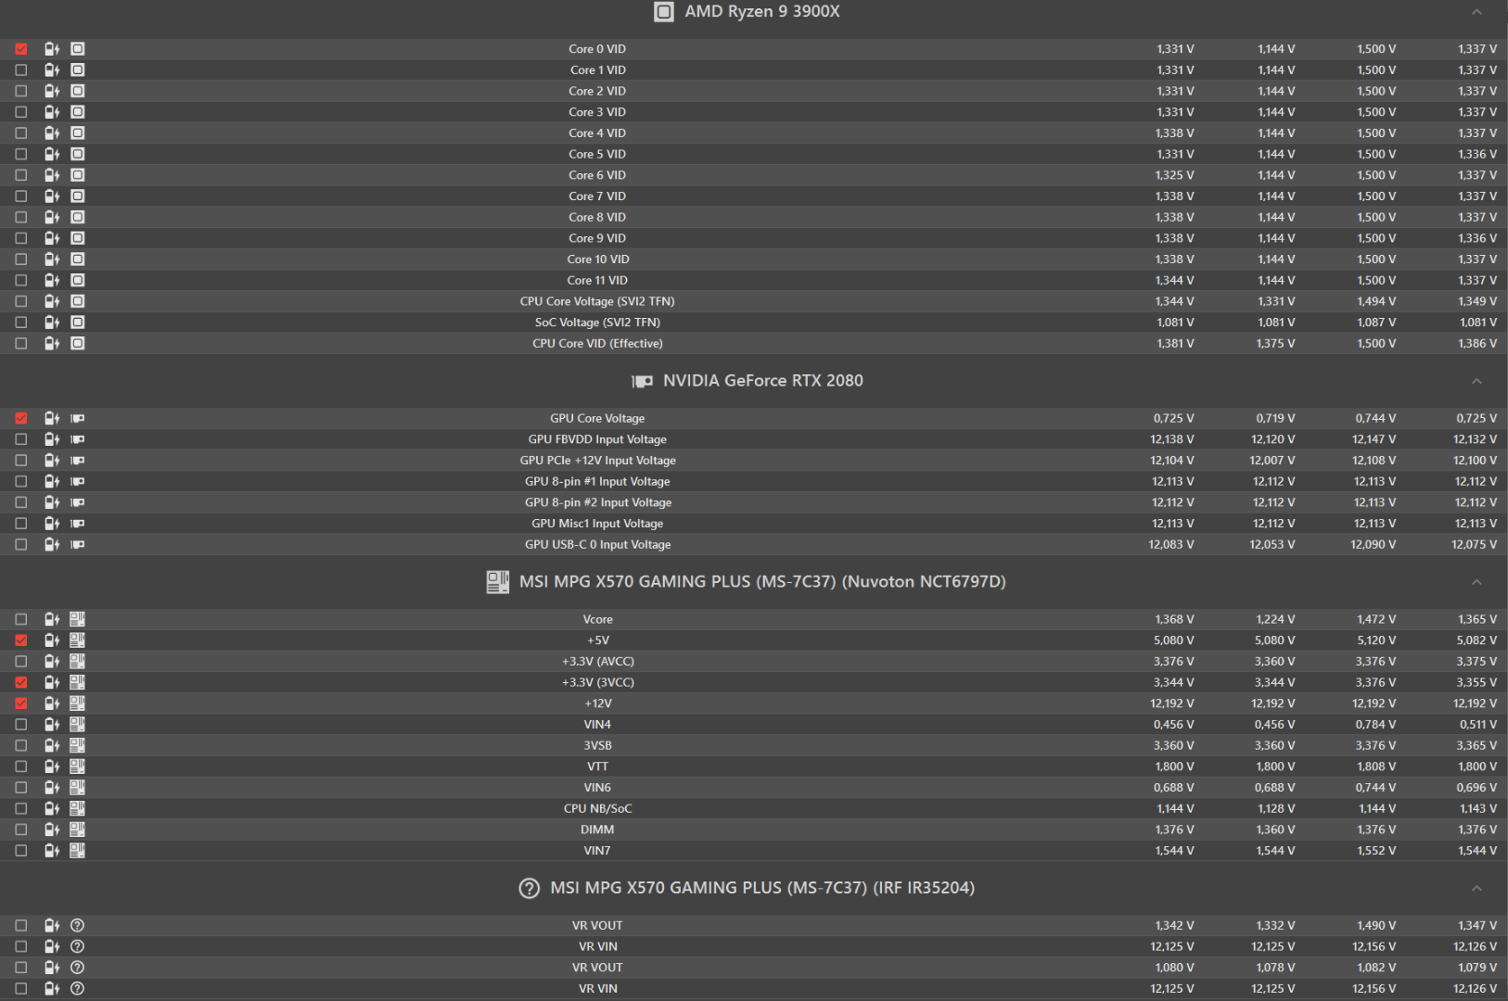This screenshot has height=1001, width=1508.
Task: Tick the DIMM checkbox
Action: click(21, 830)
